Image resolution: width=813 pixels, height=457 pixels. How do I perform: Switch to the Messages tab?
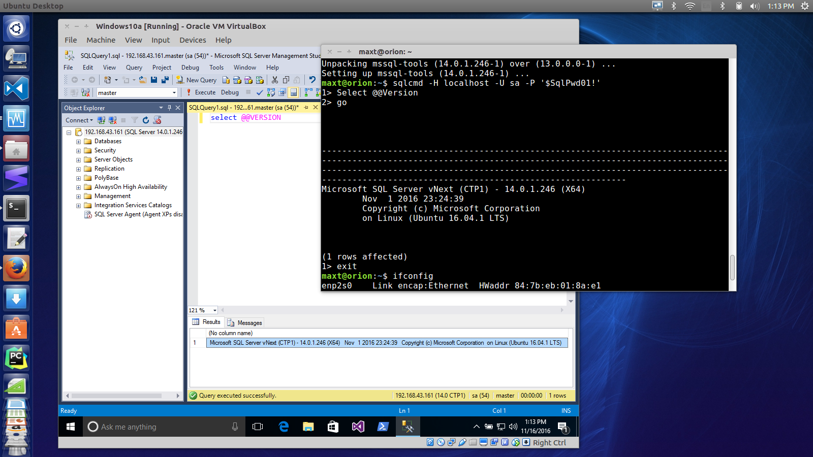(x=244, y=322)
